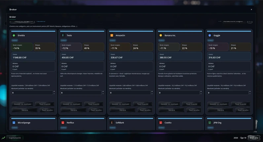Click the AmazeOn amount stepper arrows
The width and height of the screenshot is (263, 142).
pos(152,93)
